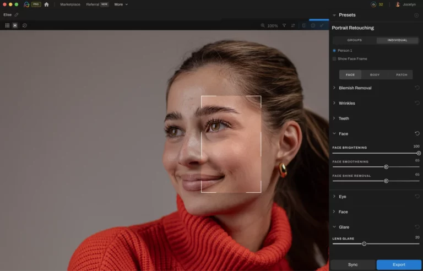Reset Wrinkles settings

click(x=417, y=103)
